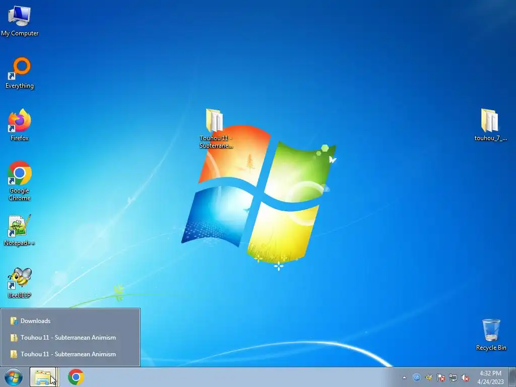The height and width of the screenshot is (387, 516).
Task: Click the Show desktop strip beside the clock
Action: (512, 377)
